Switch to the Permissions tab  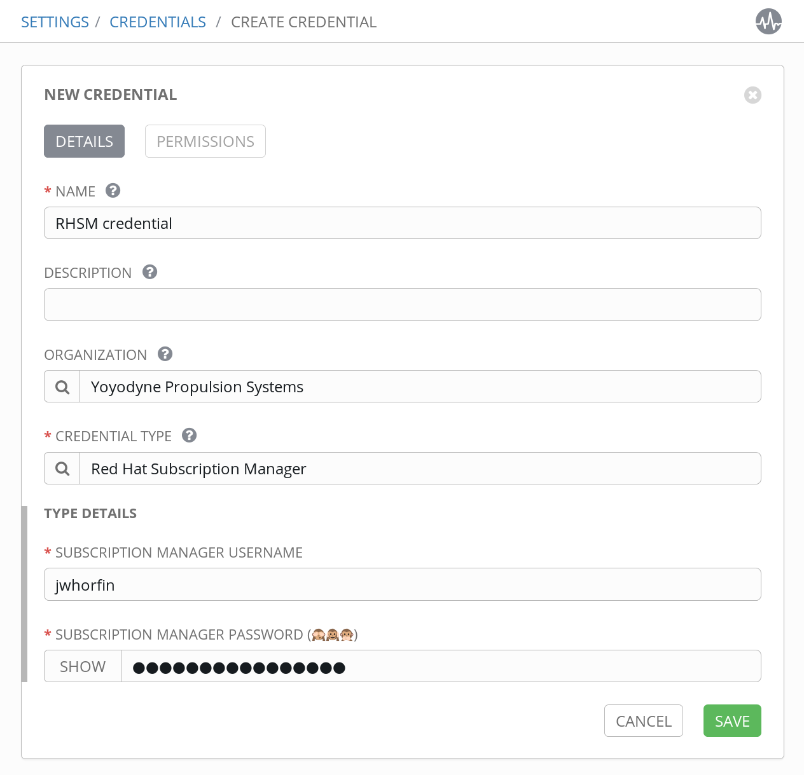click(205, 141)
